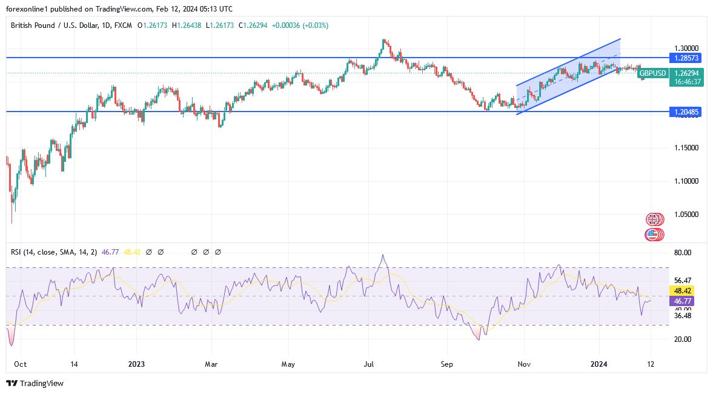The height and width of the screenshot is (394, 713).
Task: Click the C1.26294 close value
Action: [x=253, y=25]
